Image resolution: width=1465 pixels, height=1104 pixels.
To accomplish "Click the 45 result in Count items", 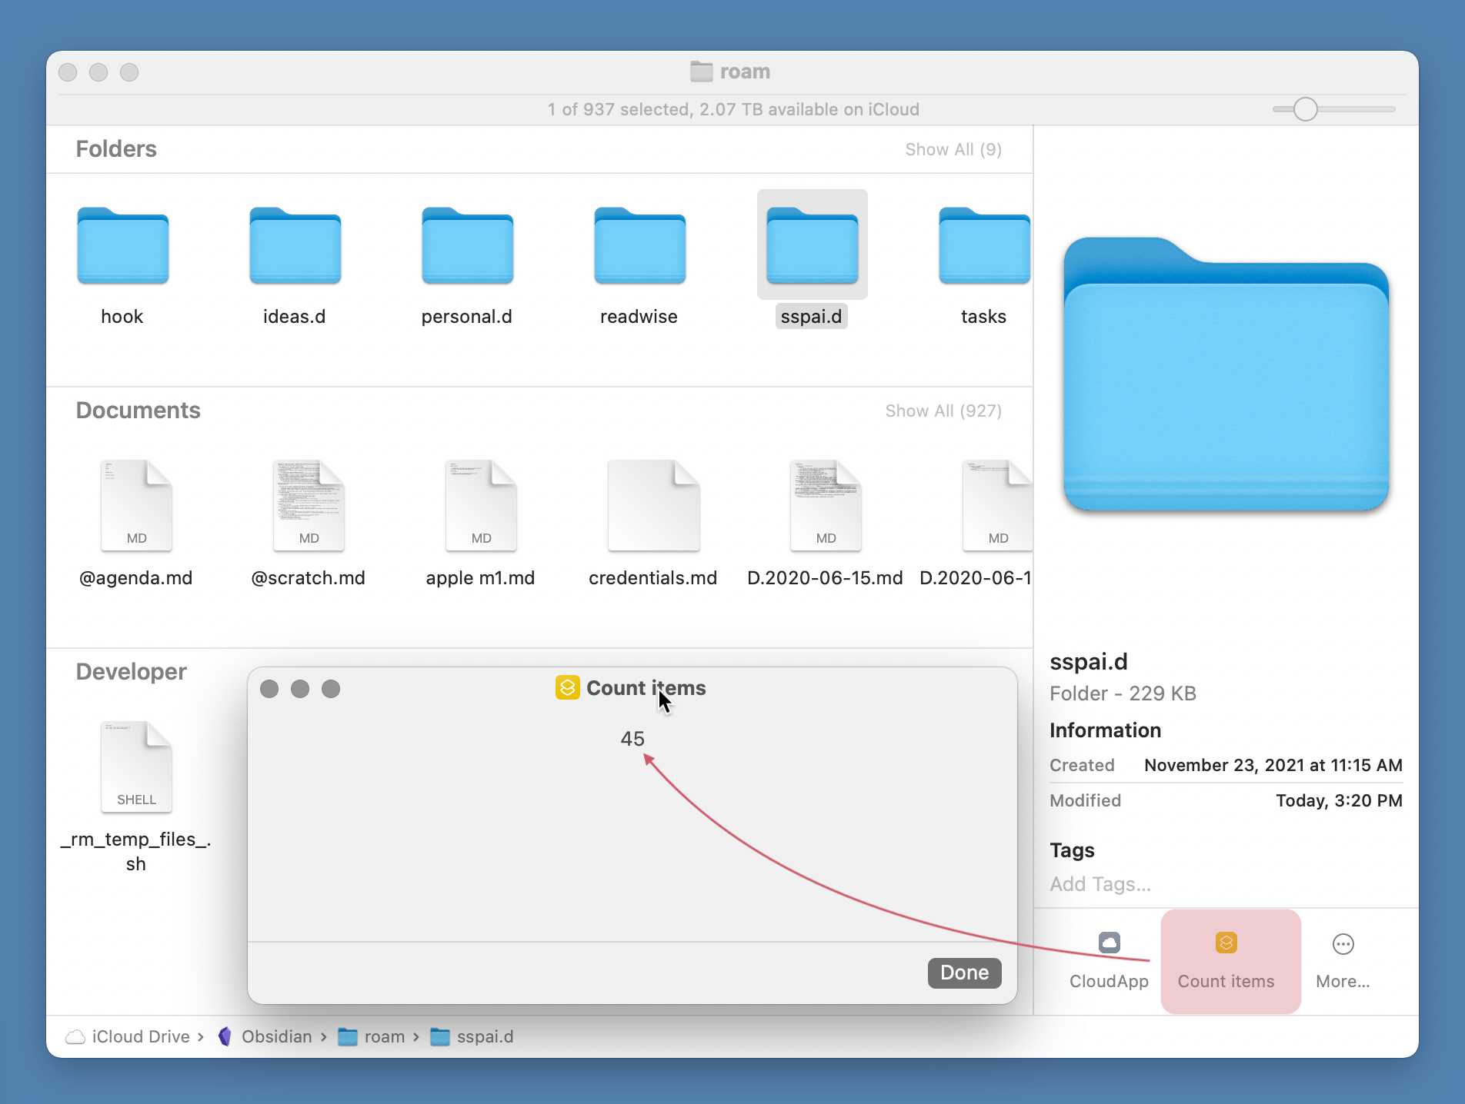I will (632, 739).
